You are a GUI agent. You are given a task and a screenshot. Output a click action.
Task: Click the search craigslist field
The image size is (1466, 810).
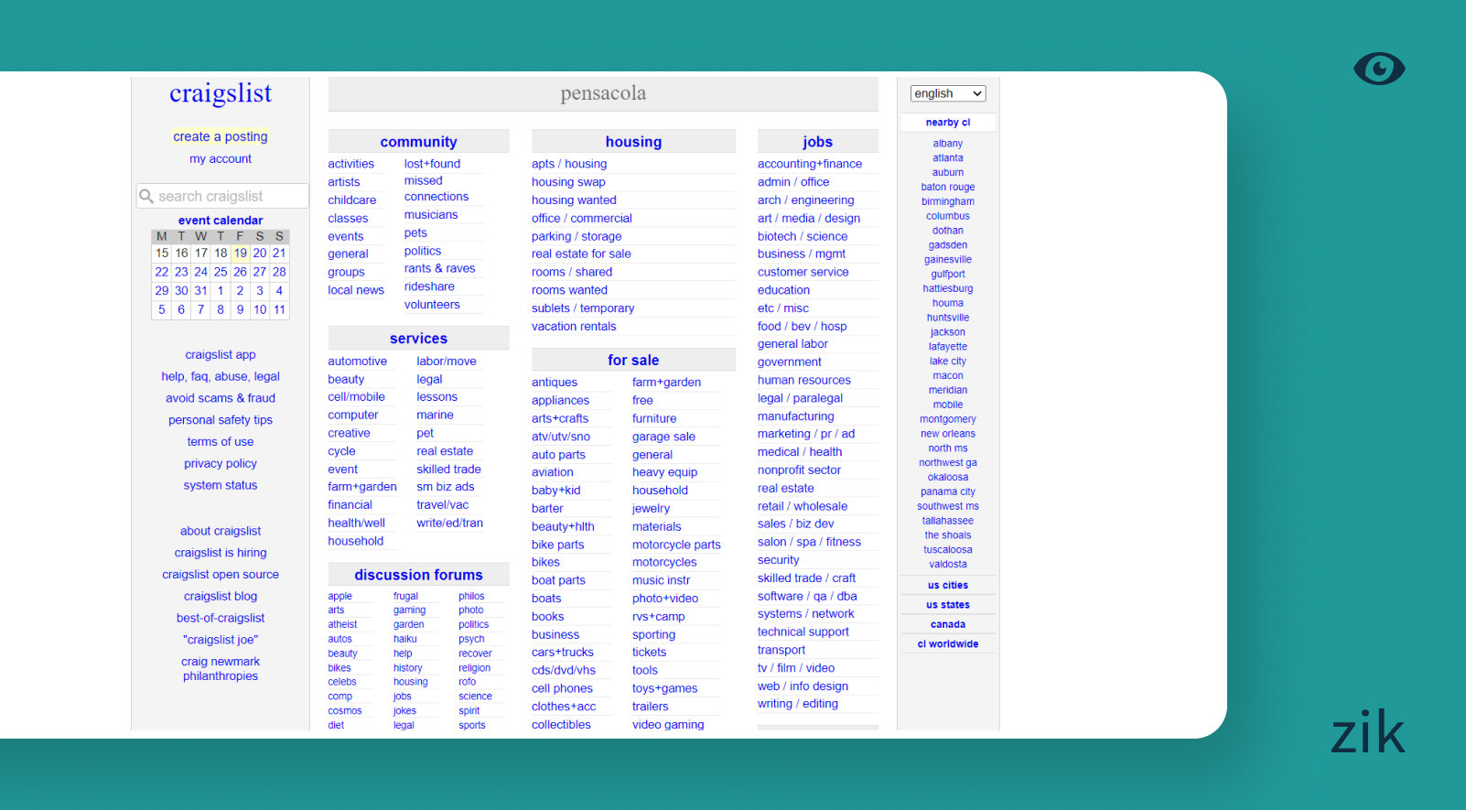[222, 196]
